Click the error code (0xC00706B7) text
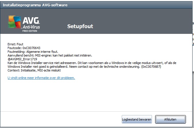The height and width of the screenshot is (128, 194). pyautogui.click(x=151, y=67)
